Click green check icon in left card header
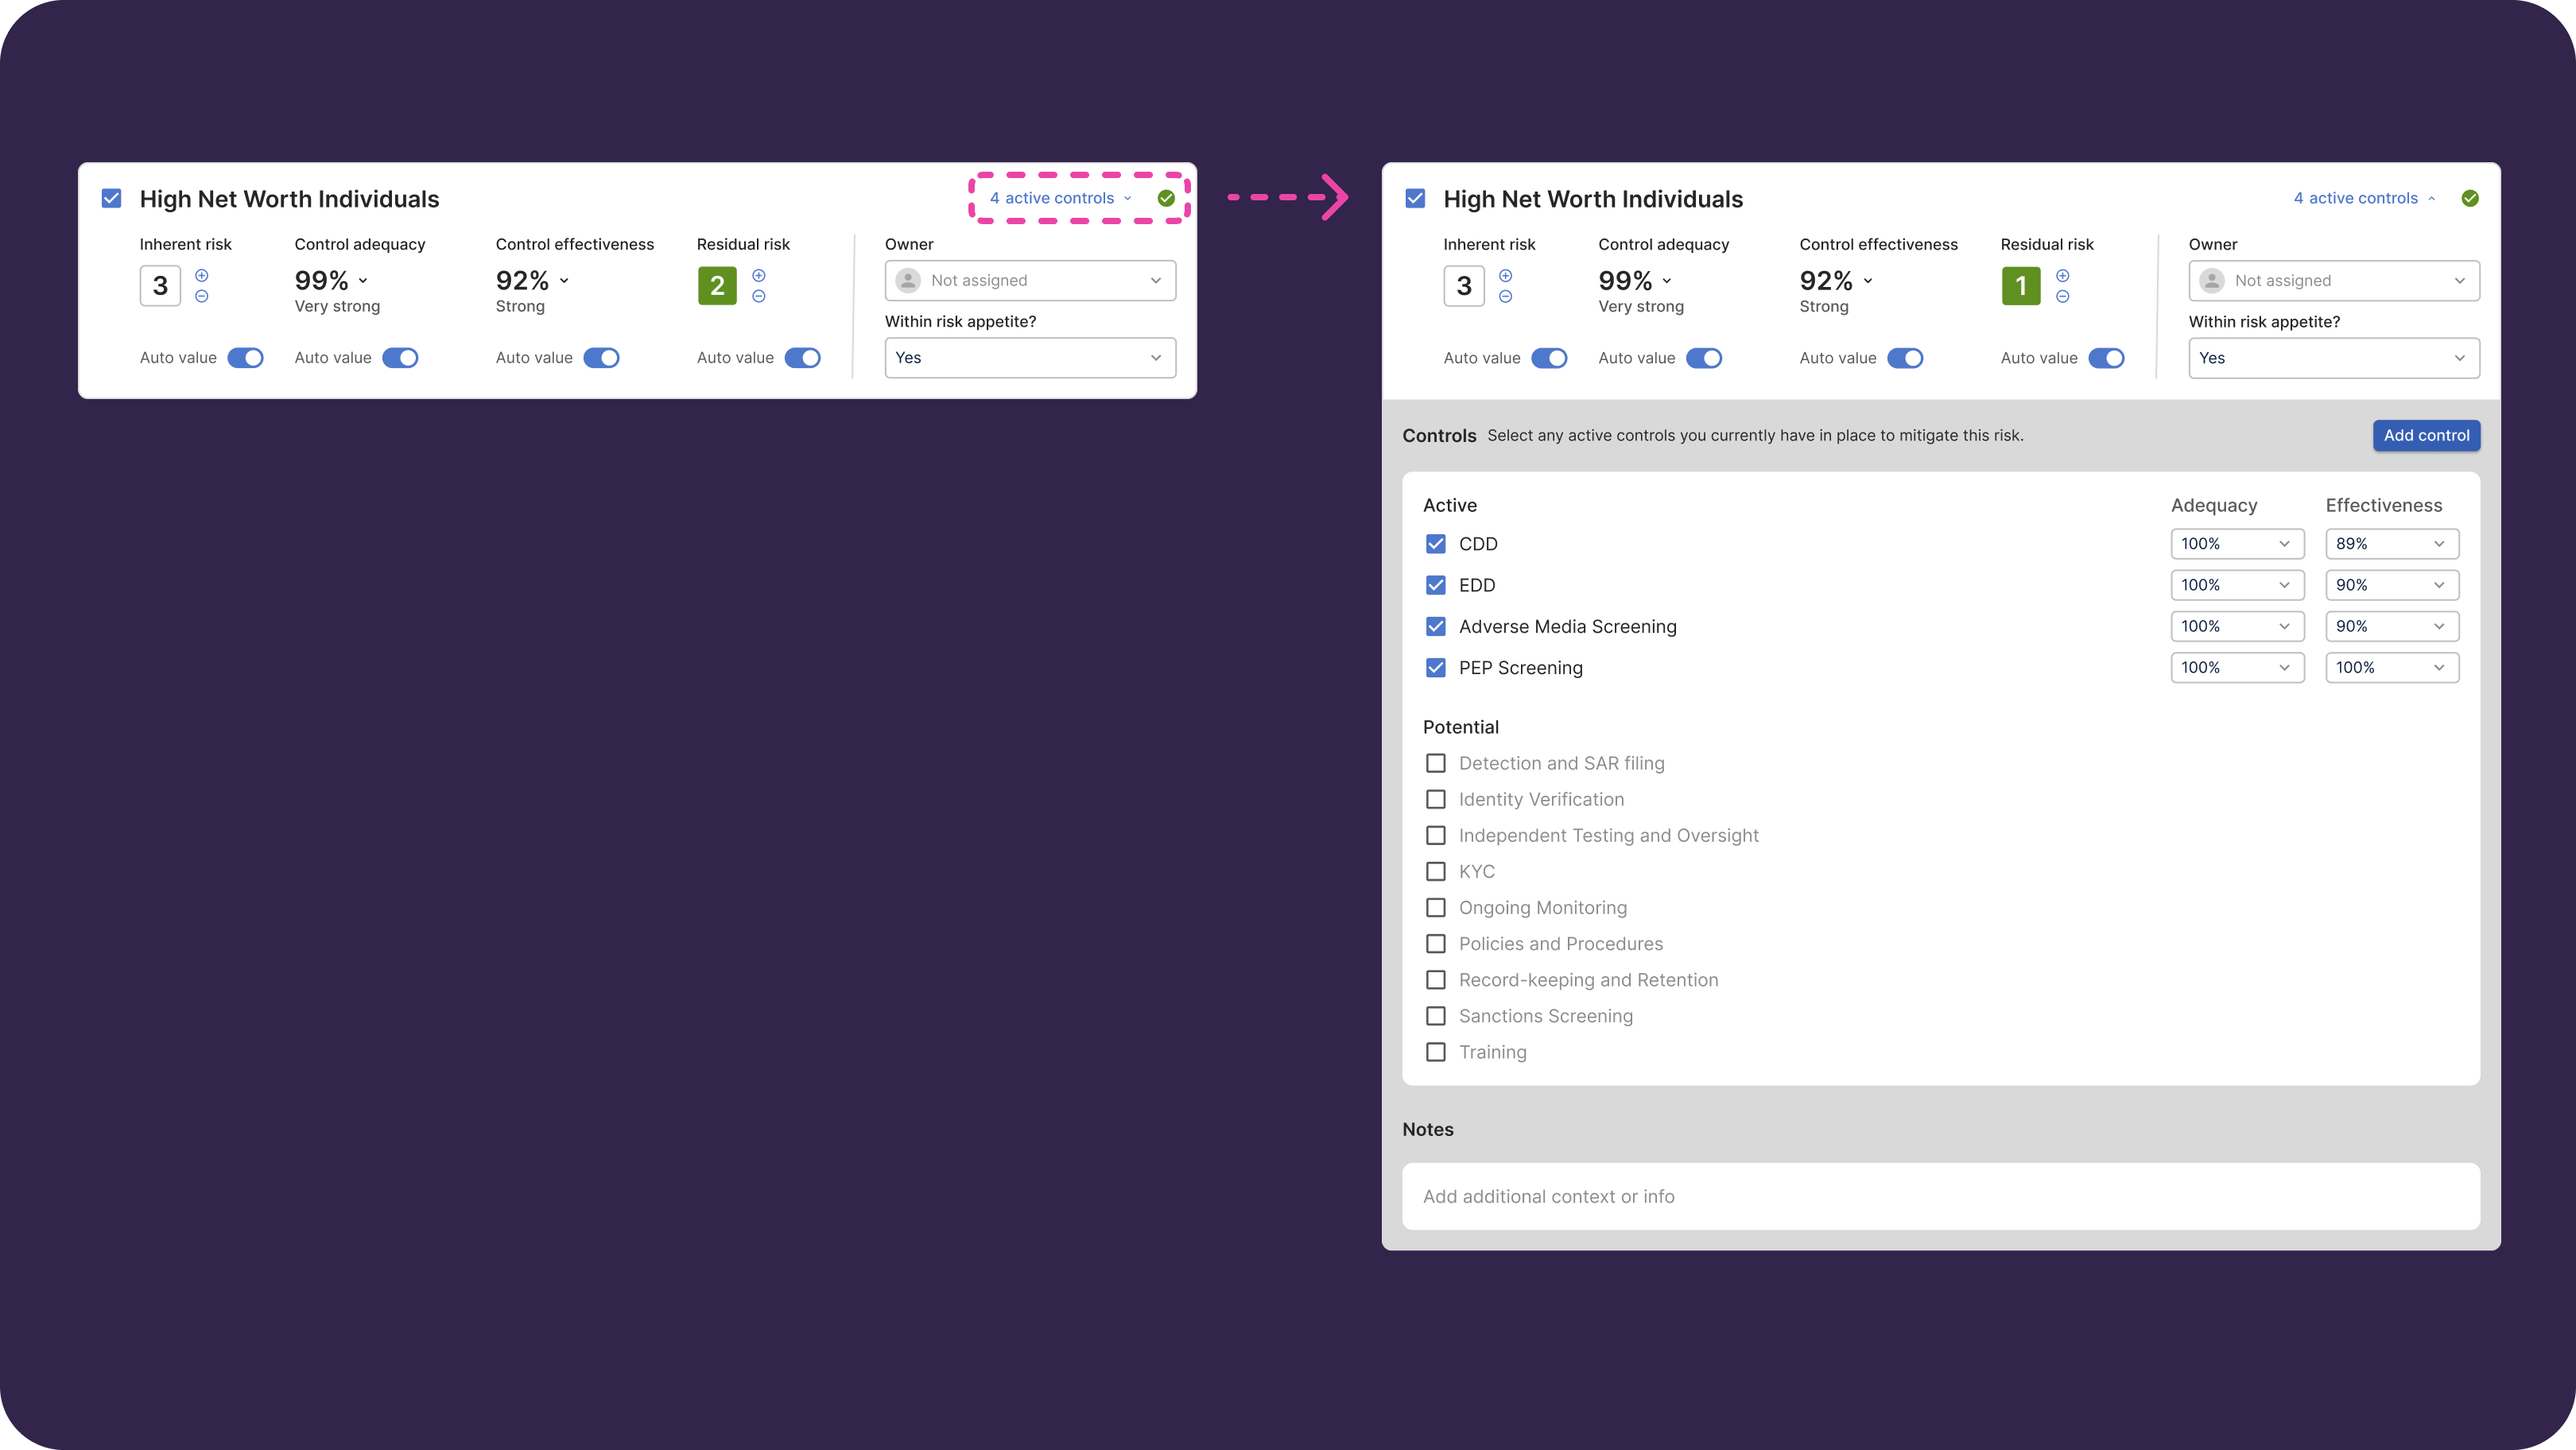The width and height of the screenshot is (2576, 1450). click(1166, 198)
